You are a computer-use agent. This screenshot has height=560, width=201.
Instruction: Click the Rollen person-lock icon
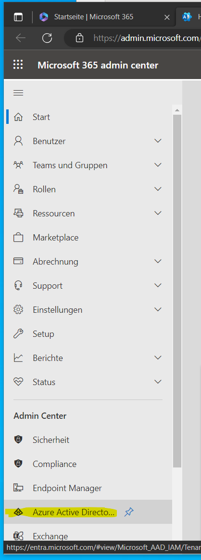tap(18, 189)
